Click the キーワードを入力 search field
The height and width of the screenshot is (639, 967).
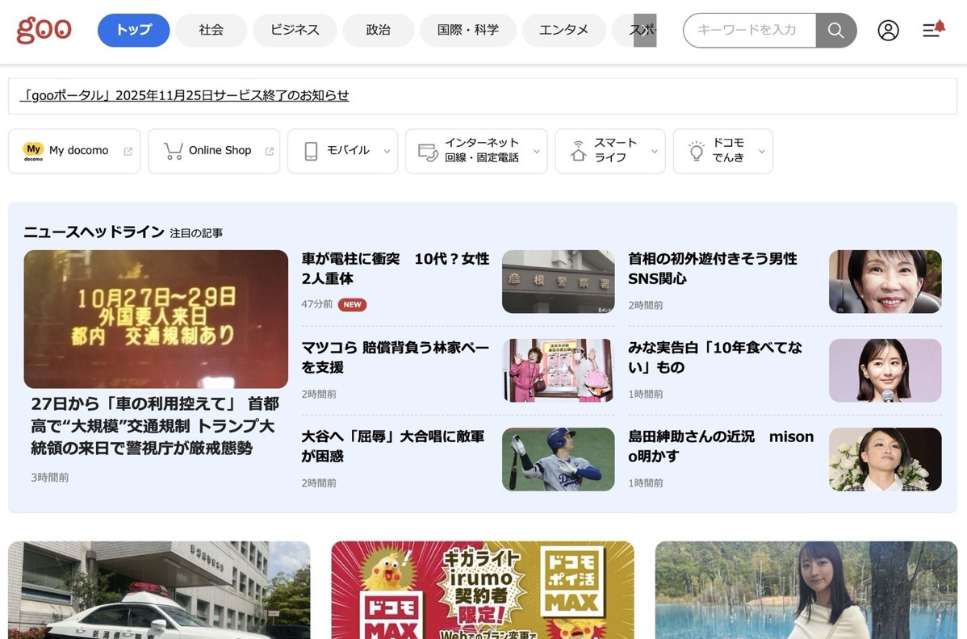pyautogui.click(x=748, y=31)
